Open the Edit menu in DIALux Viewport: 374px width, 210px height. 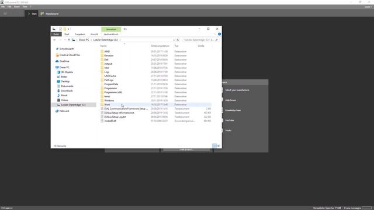pyautogui.click(x=9, y=6)
